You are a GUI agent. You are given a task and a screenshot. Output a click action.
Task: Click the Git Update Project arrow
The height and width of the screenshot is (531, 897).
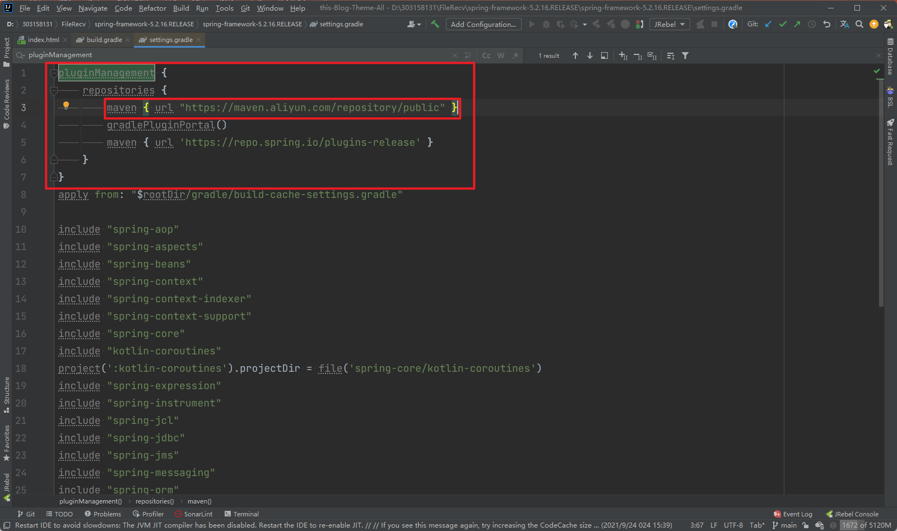(768, 24)
